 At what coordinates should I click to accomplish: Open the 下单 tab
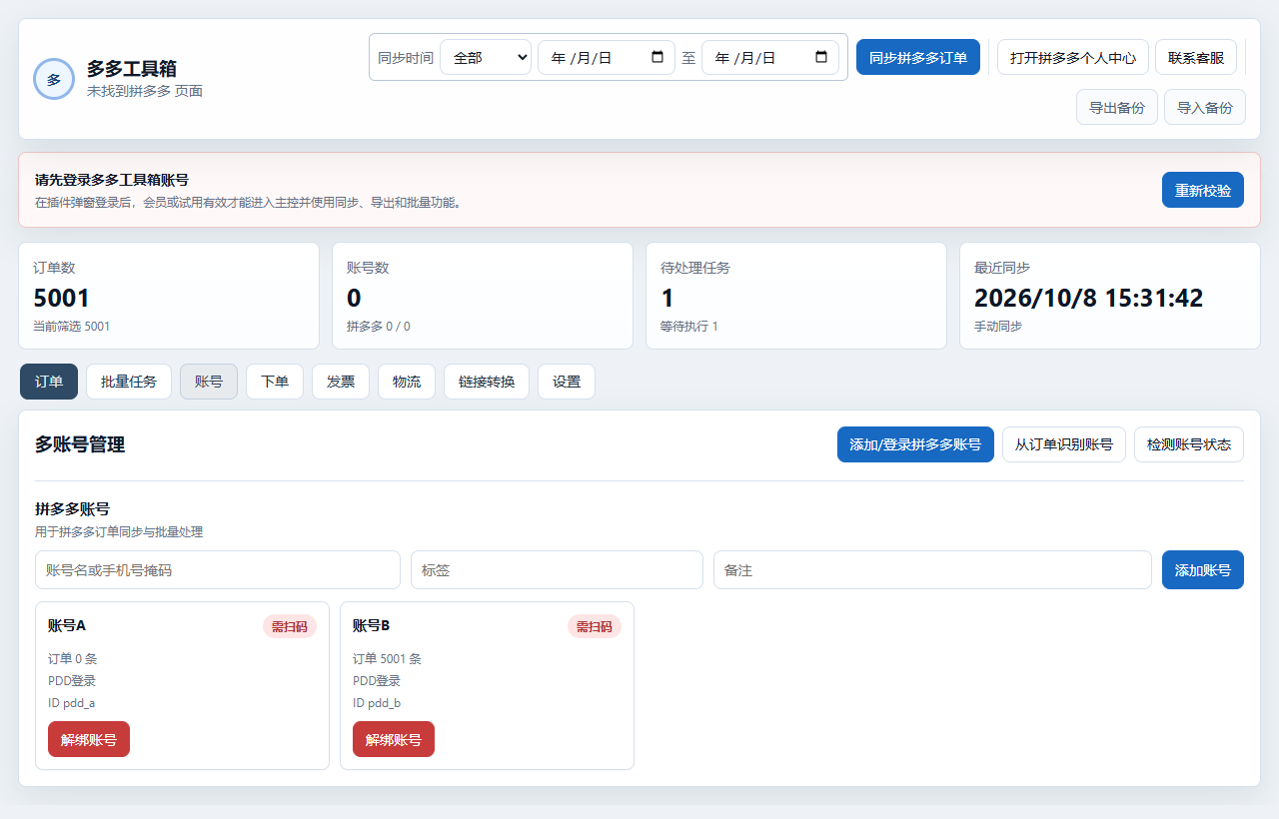click(275, 382)
